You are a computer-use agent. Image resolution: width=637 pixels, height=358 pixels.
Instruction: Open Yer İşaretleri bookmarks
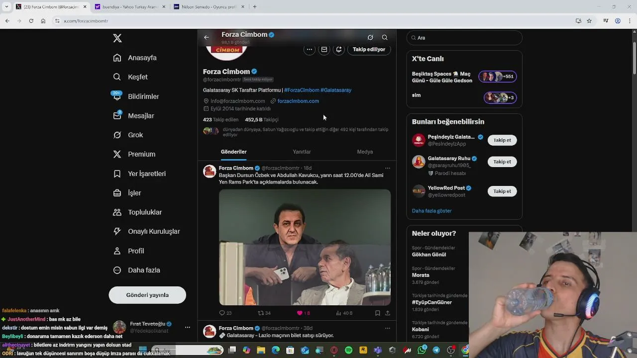[x=139, y=174]
